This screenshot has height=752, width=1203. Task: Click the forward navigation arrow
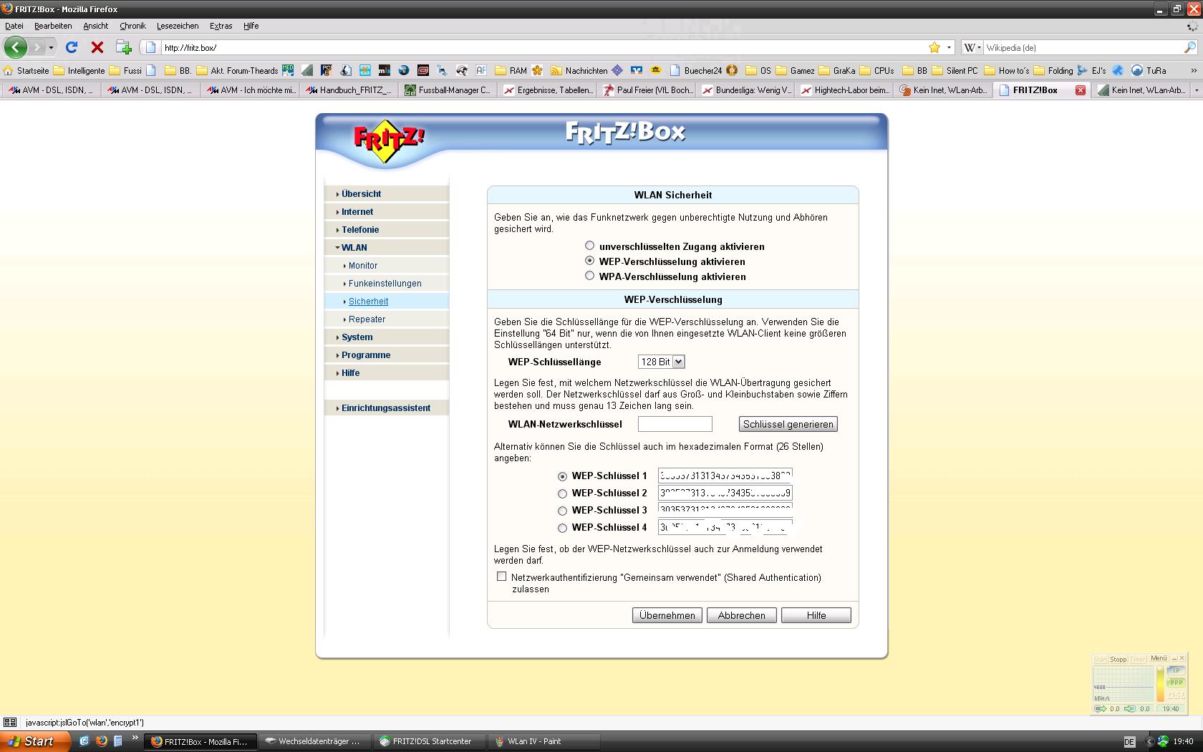(x=37, y=47)
